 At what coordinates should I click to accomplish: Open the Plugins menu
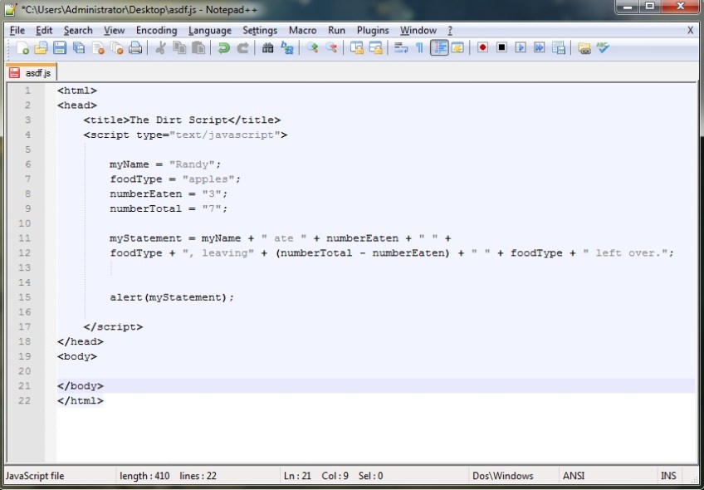(x=373, y=30)
